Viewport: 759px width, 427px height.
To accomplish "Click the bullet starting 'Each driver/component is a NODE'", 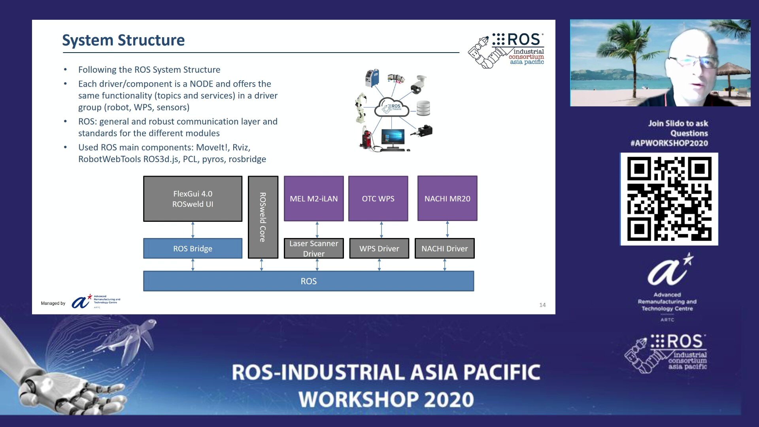I will pyautogui.click(x=178, y=96).
